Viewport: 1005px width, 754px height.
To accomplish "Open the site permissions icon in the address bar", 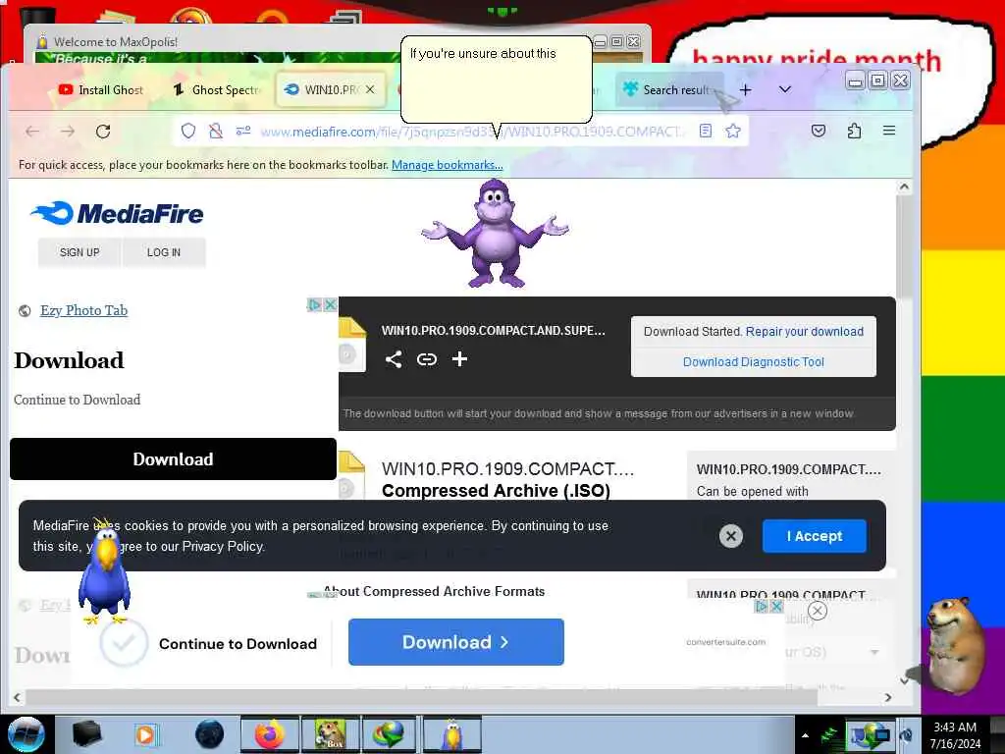I will pyautogui.click(x=243, y=131).
